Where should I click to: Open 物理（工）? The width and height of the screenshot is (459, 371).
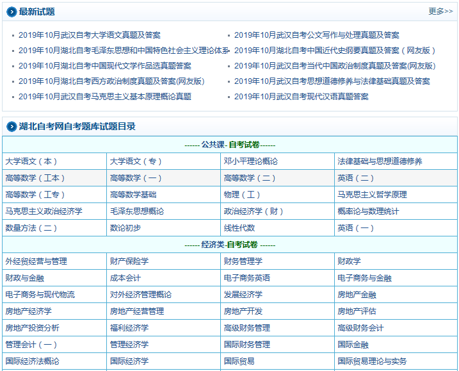(242, 195)
